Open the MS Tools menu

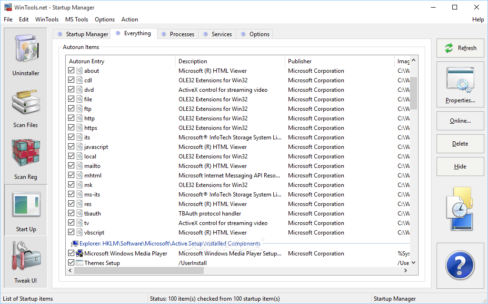77,20
